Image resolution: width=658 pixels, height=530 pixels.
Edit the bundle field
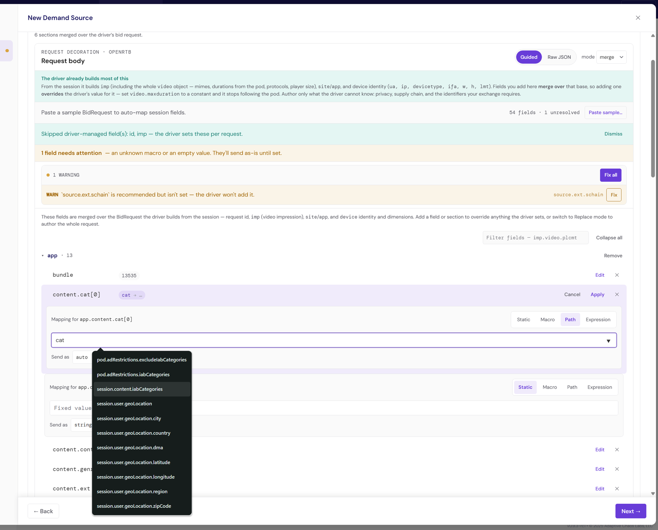point(600,275)
